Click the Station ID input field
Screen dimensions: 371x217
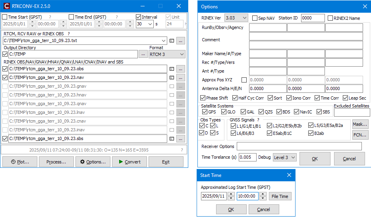(313, 18)
